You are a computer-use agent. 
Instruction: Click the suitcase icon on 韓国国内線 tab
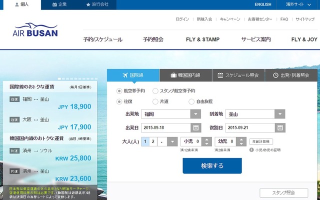(173, 75)
